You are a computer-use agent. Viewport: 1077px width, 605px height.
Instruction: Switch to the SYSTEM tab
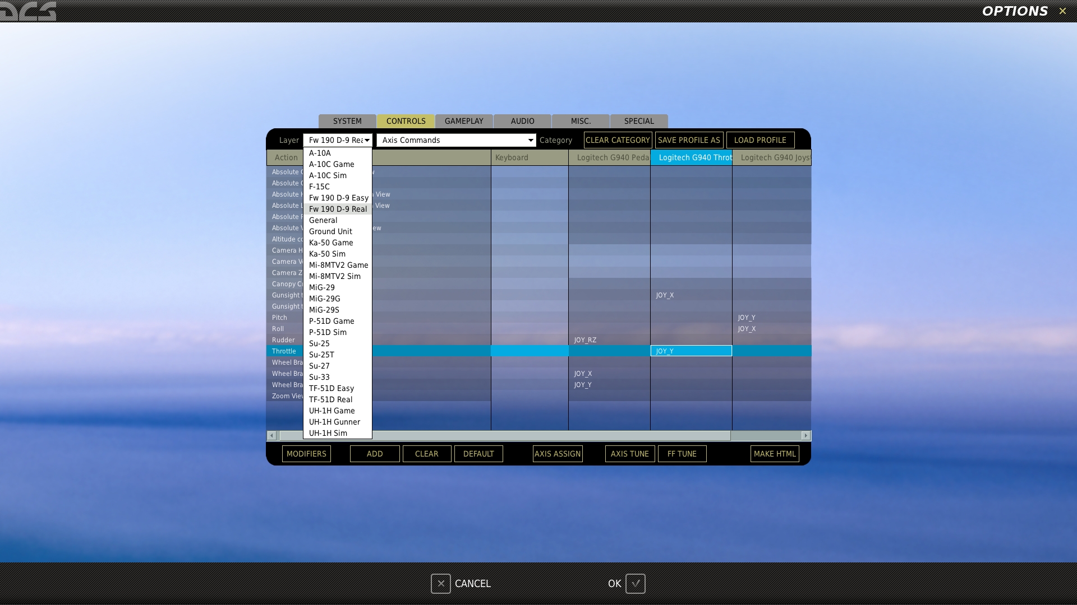pyautogui.click(x=347, y=121)
